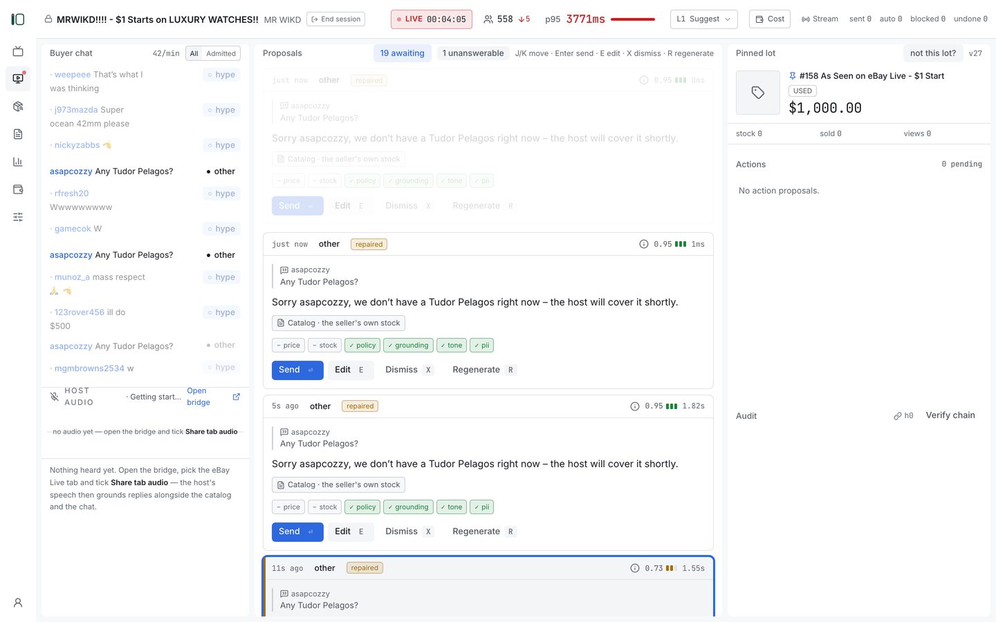This screenshot has height=622, width=996.
Task: Open the TV broadcast icon in the sidebar
Action: (18, 51)
